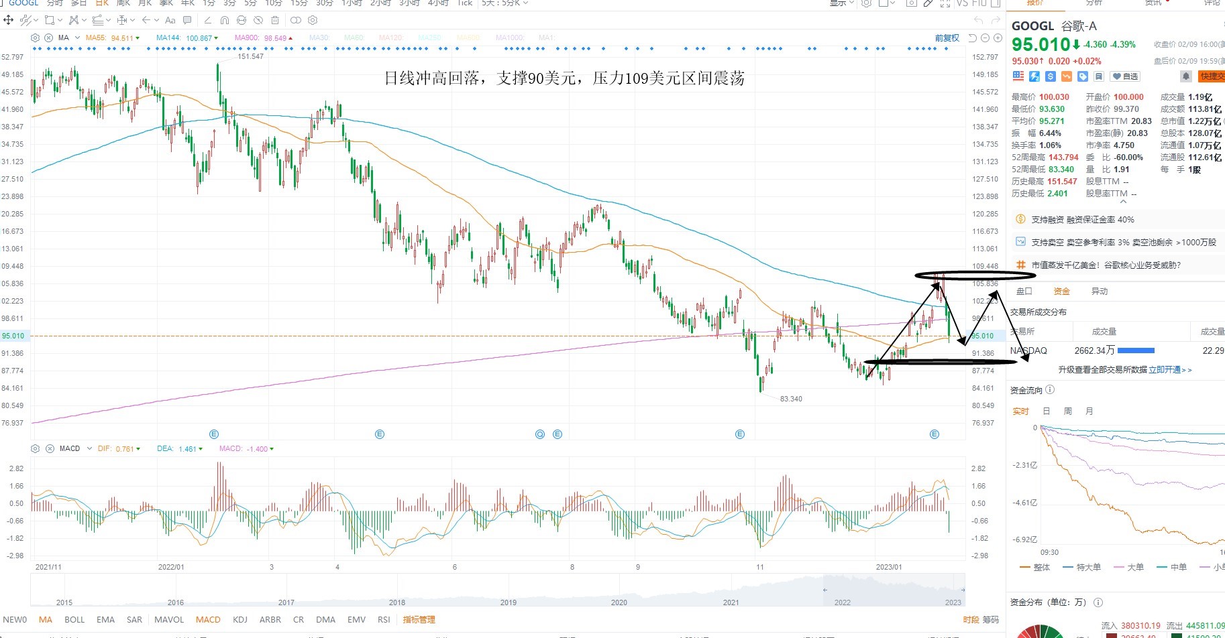The image size is (1225, 638).
Task: Toggle MA55 line visibility arrow
Action: click(x=138, y=38)
